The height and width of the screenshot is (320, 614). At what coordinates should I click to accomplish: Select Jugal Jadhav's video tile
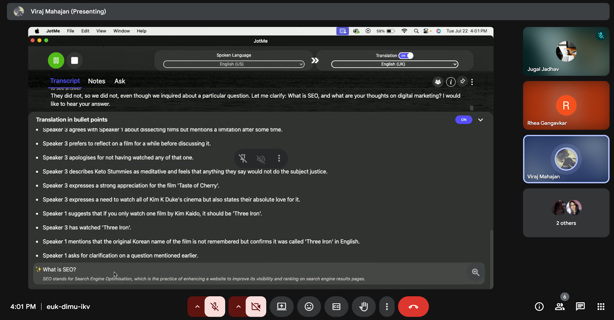pyautogui.click(x=566, y=51)
